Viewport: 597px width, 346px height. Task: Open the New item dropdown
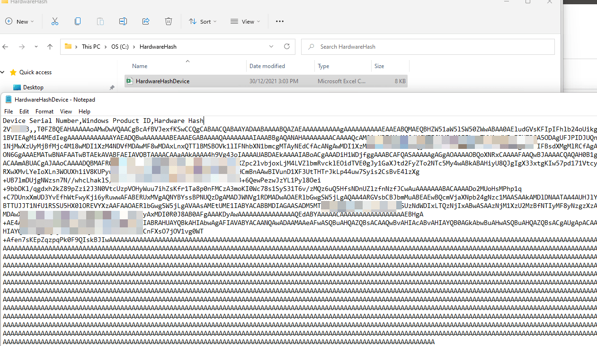click(19, 21)
